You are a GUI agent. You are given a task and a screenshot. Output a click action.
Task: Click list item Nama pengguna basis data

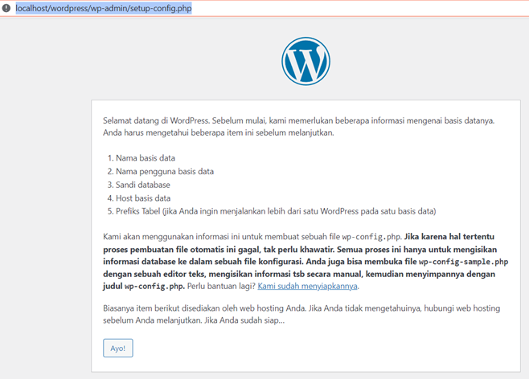164,171
